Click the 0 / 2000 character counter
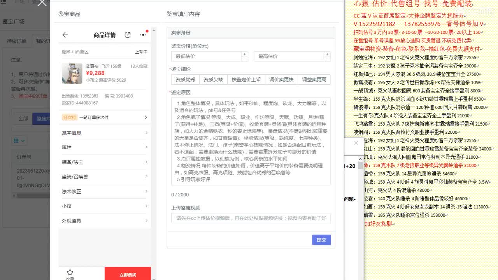This screenshot has height=280, width=498. point(180,194)
